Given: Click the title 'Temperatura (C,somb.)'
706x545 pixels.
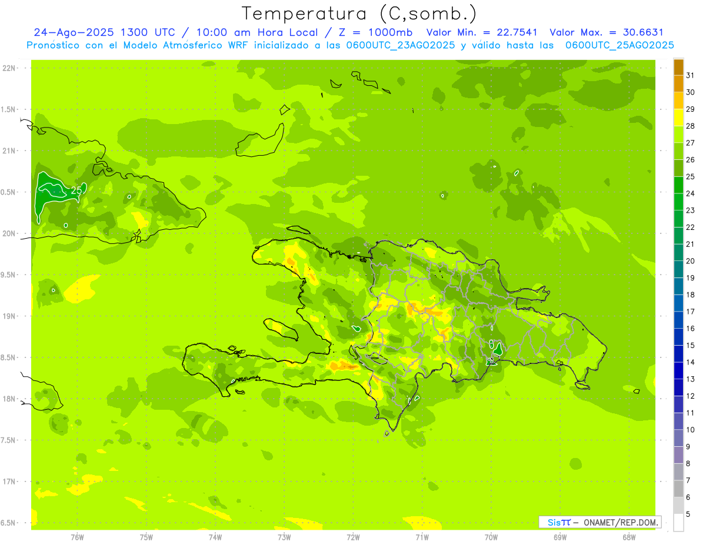Looking at the screenshot, I should point(359,14).
